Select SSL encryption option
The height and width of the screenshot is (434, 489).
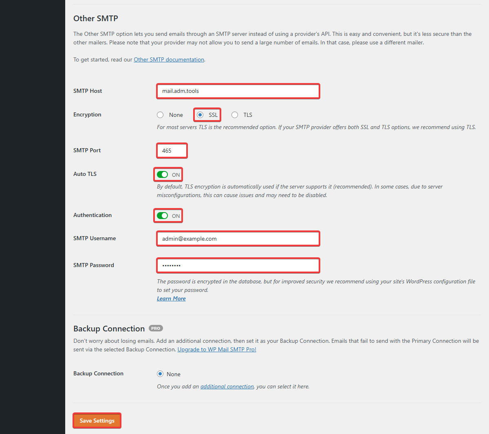[x=200, y=115]
